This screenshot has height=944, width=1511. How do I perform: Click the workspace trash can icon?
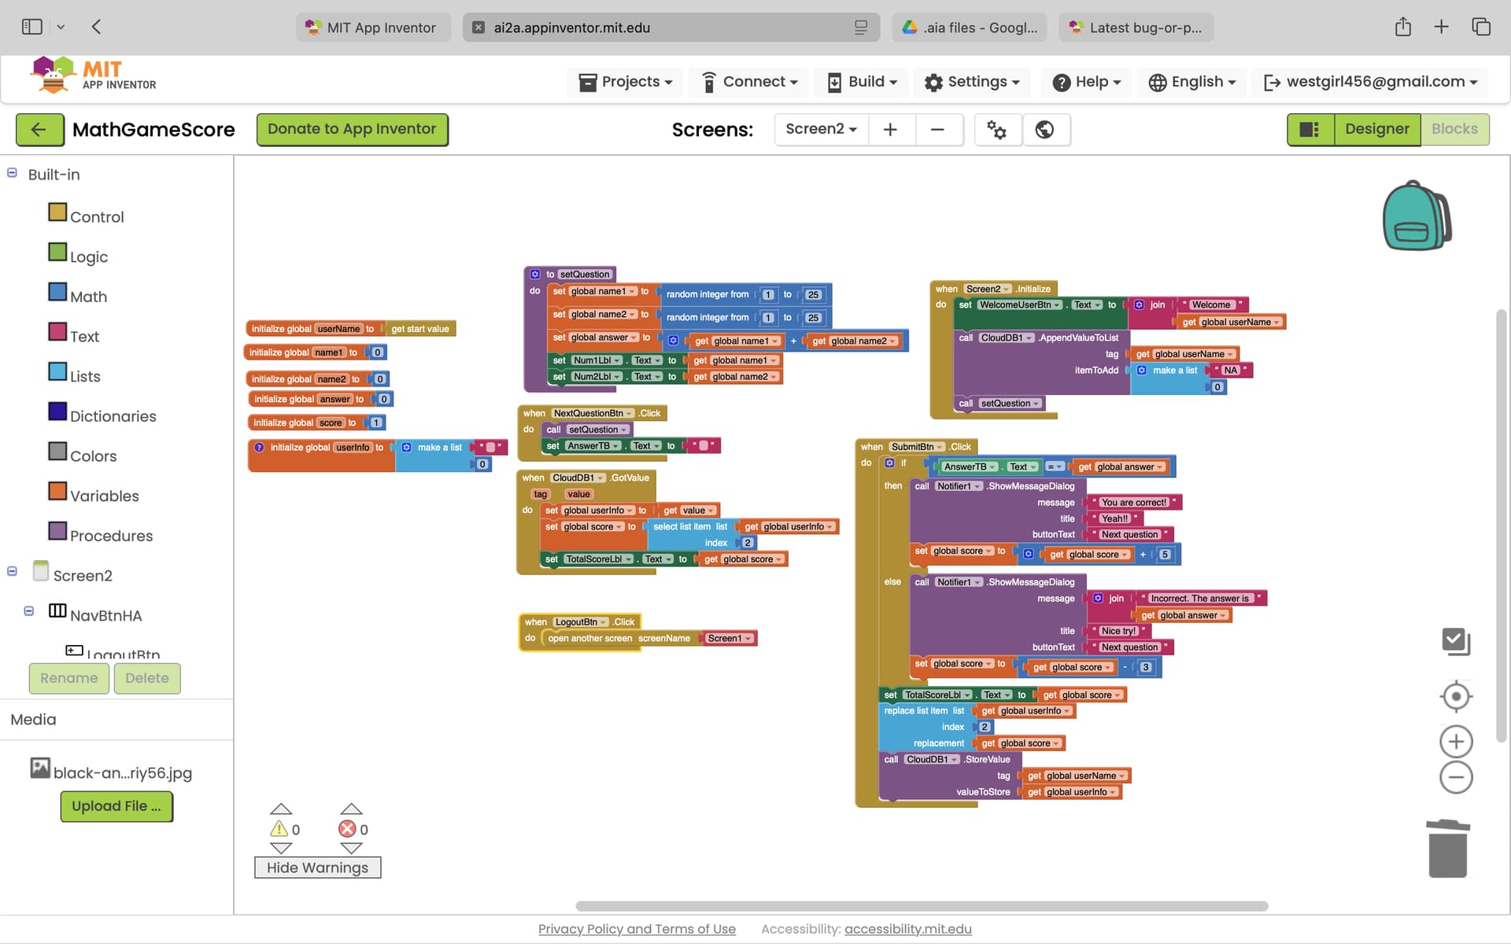pos(1446,849)
